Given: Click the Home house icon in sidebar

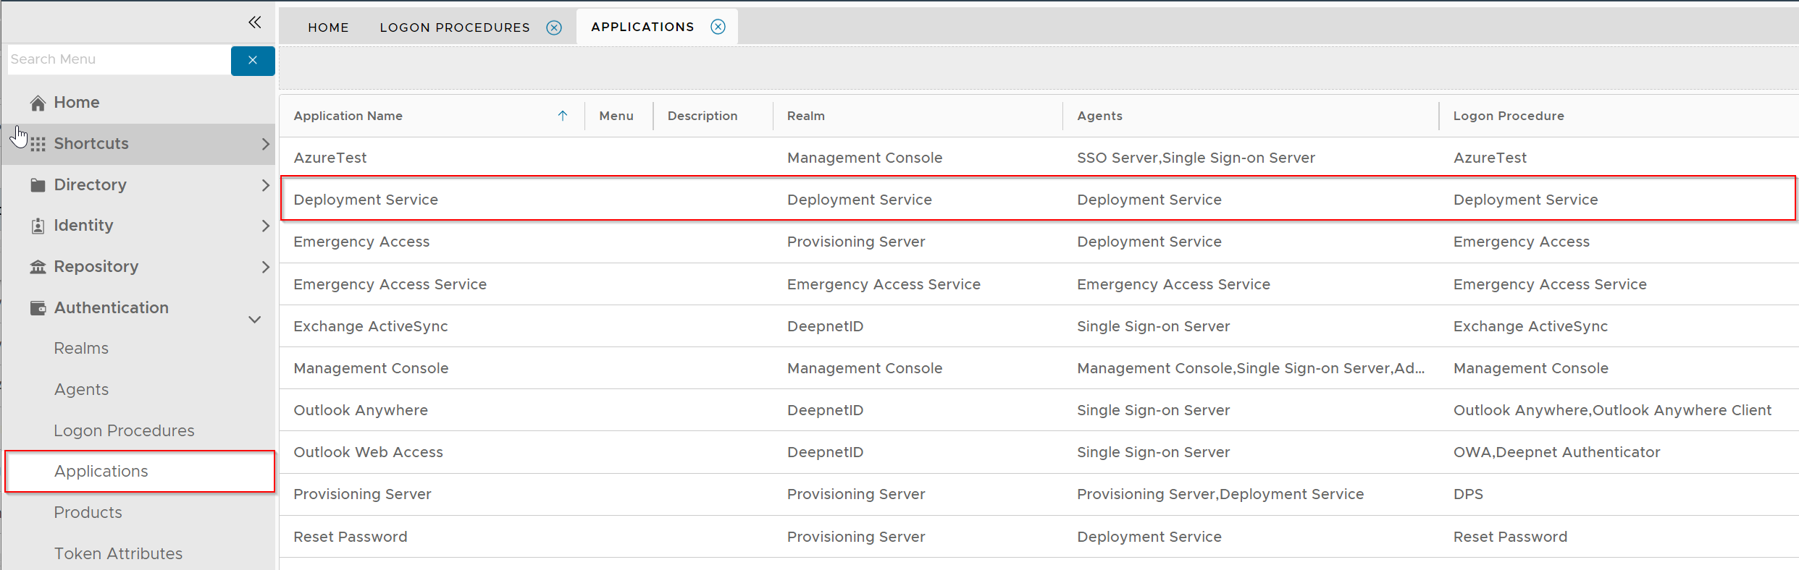Looking at the screenshot, I should pyautogui.click(x=38, y=103).
